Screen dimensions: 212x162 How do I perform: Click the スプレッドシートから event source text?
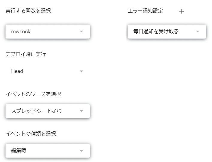[x=36, y=111]
